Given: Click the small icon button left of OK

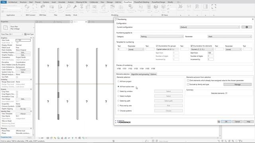Looking at the screenshot, I should point(219,122).
